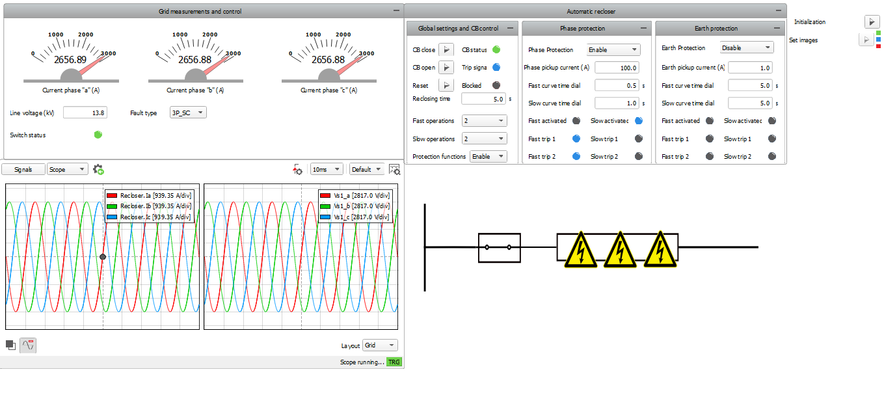Click the overlapping squares icon below scope
The width and height of the screenshot is (884, 404).
(x=10, y=345)
